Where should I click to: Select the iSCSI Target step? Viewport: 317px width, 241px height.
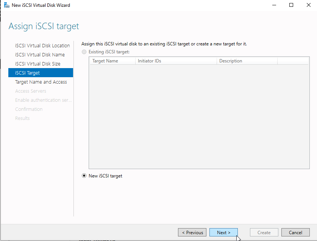[41, 73]
